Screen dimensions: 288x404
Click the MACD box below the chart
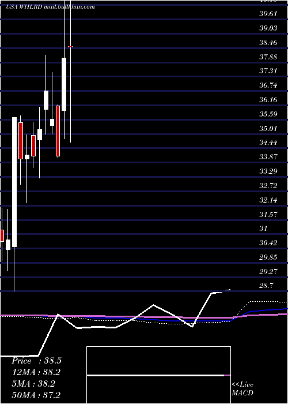pyautogui.click(x=158, y=375)
